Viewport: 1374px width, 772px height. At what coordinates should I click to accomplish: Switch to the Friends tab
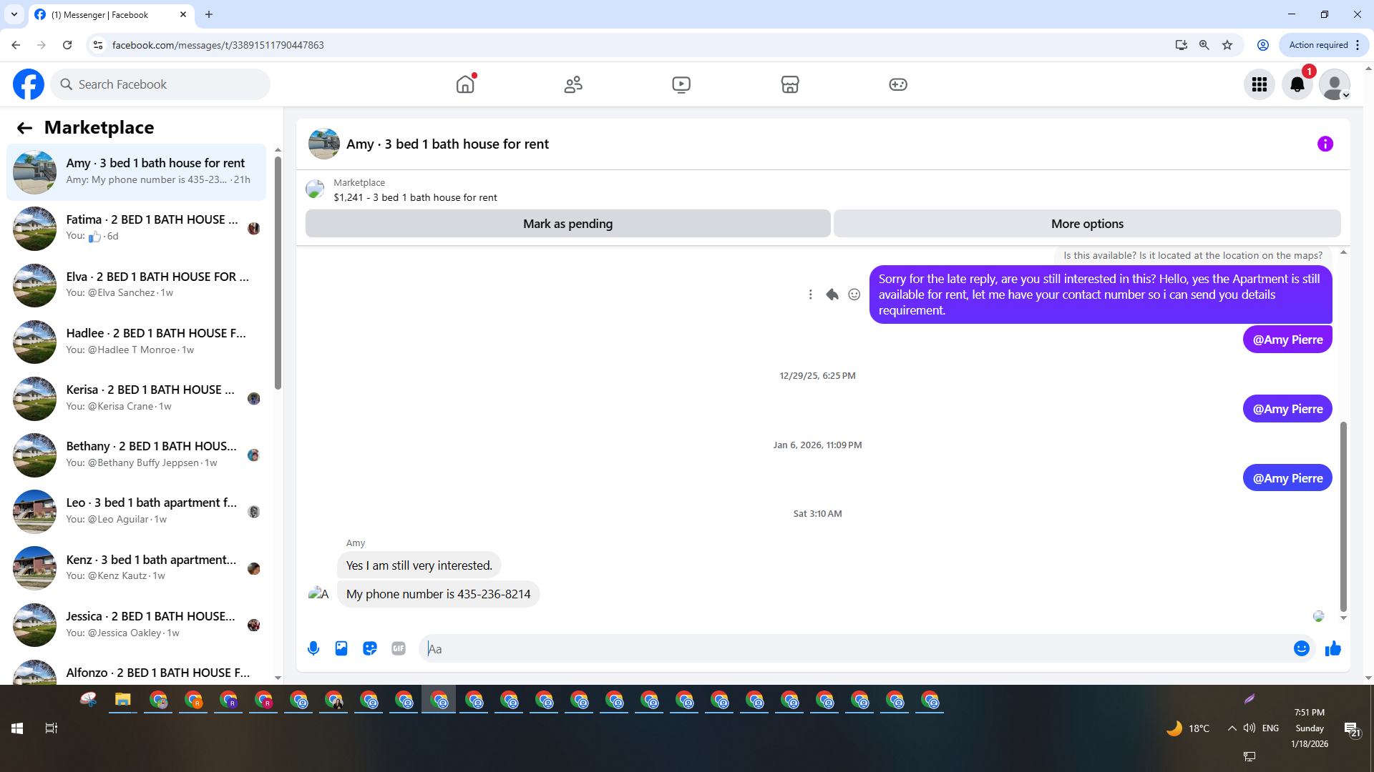click(573, 84)
